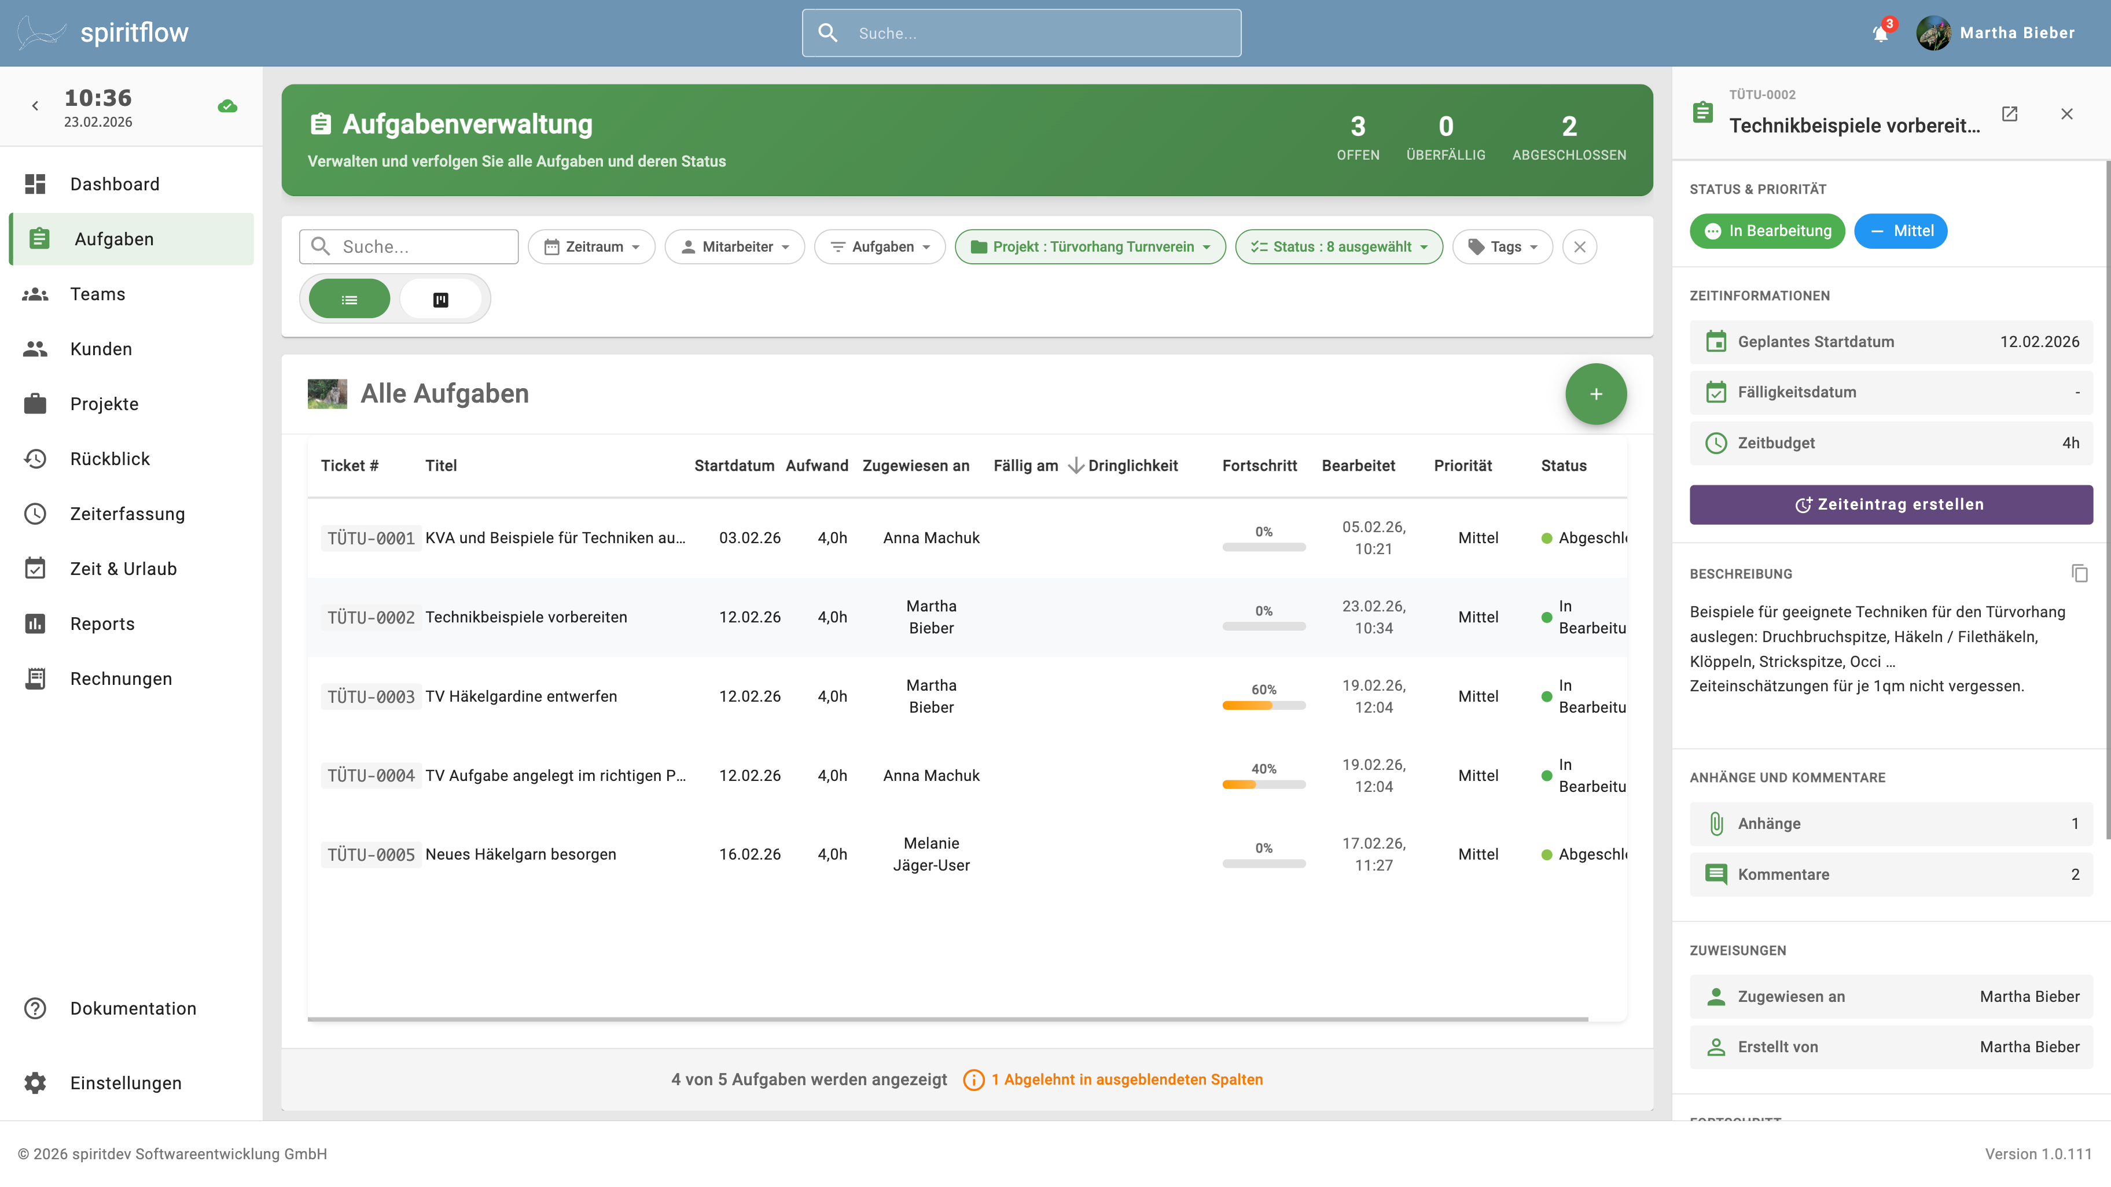Open Reports in the sidebar
This screenshot has width=2111, height=1187.
[x=131, y=624]
